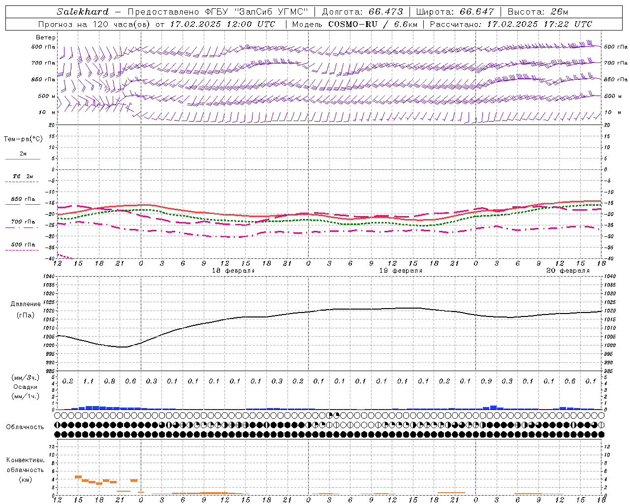This screenshot has width=630, height=504.
Task: Select the "Долгота: 66.473" longitude value
Action: [x=362, y=12]
